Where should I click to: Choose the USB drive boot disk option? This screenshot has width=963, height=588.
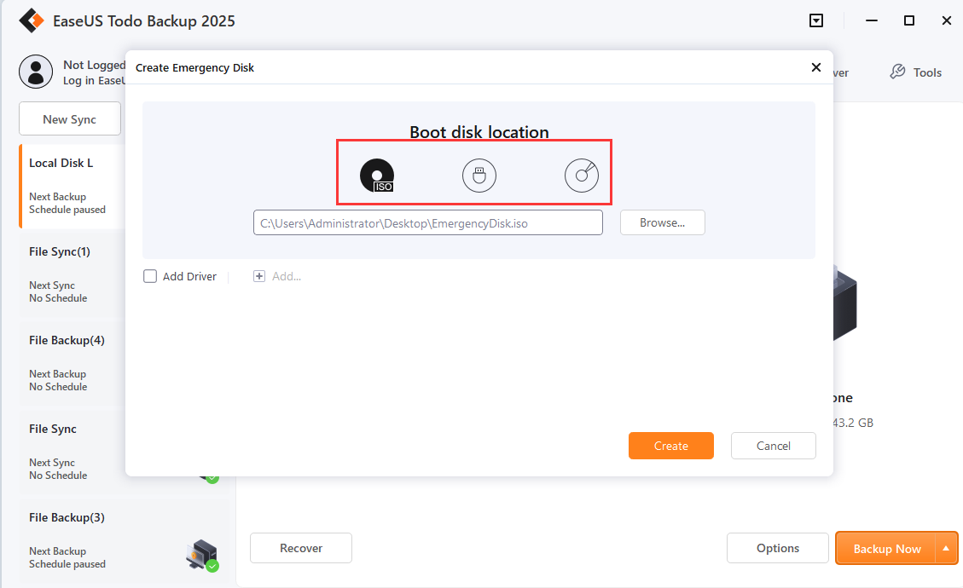[x=479, y=176]
